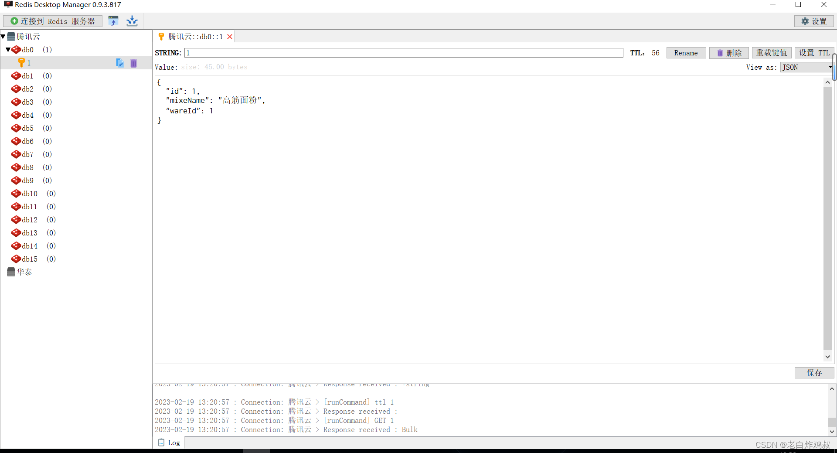The height and width of the screenshot is (453, 837).
Task: Click the db15 (0) label
Action: 39,259
